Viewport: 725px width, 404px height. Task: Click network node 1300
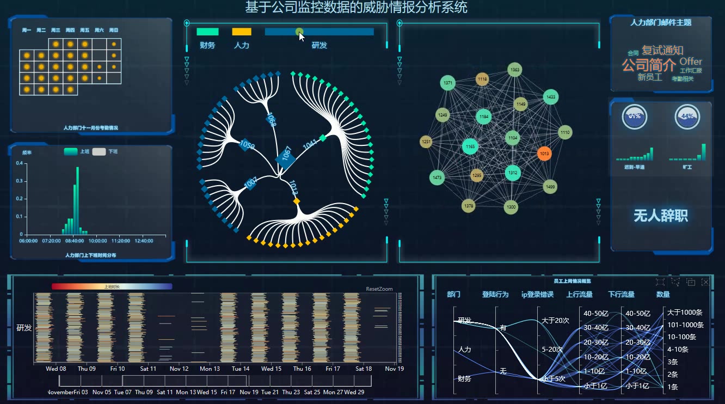(511, 207)
